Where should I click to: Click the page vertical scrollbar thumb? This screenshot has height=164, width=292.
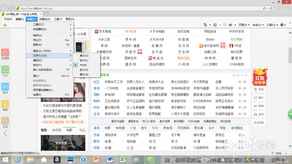pos(290,55)
